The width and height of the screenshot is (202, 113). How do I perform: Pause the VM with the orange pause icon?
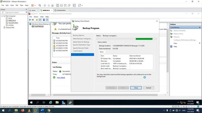32,5
